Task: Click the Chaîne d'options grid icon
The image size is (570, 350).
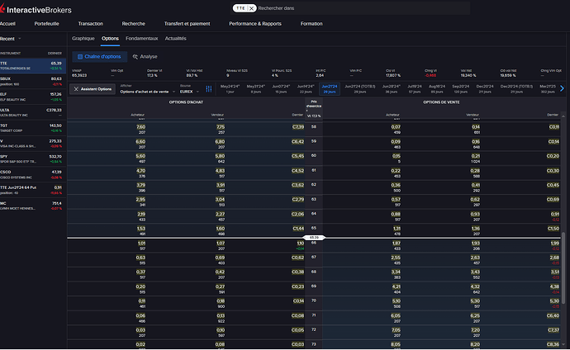Action: (79, 56)
